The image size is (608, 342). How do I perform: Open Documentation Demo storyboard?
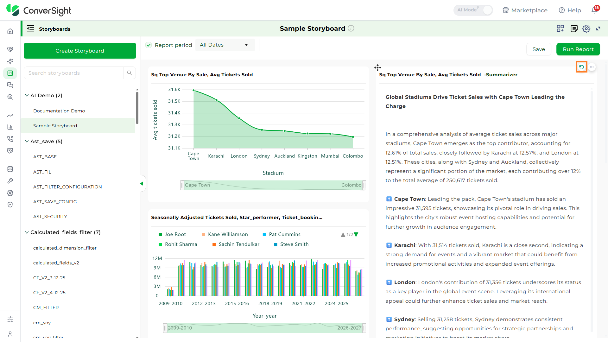pyautogui.click(x=59, y=111)
